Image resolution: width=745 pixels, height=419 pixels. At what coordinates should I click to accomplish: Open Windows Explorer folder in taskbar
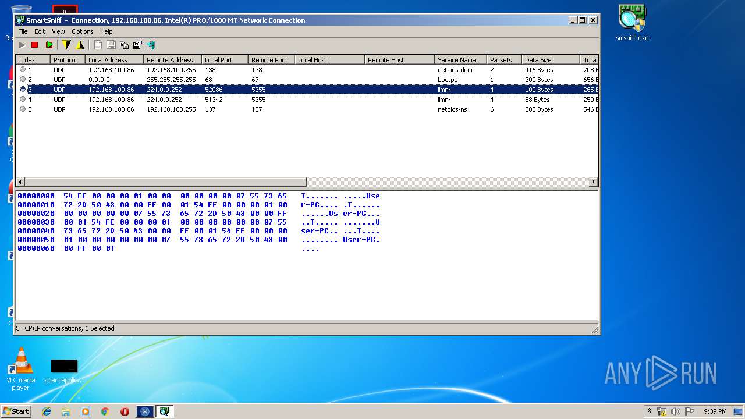(x=66, y=411)
